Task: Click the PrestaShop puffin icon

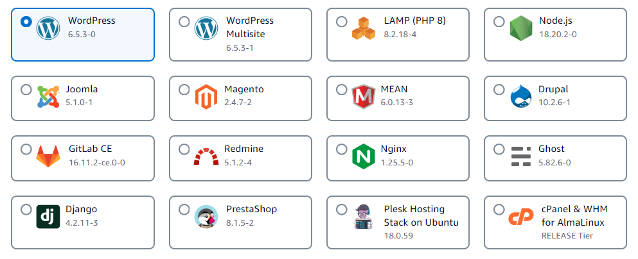Action: click(206, 217)
